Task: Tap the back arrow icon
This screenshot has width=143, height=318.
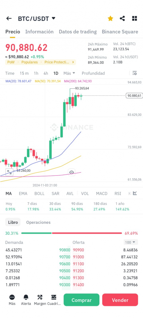Action: [x=9, y=19]
